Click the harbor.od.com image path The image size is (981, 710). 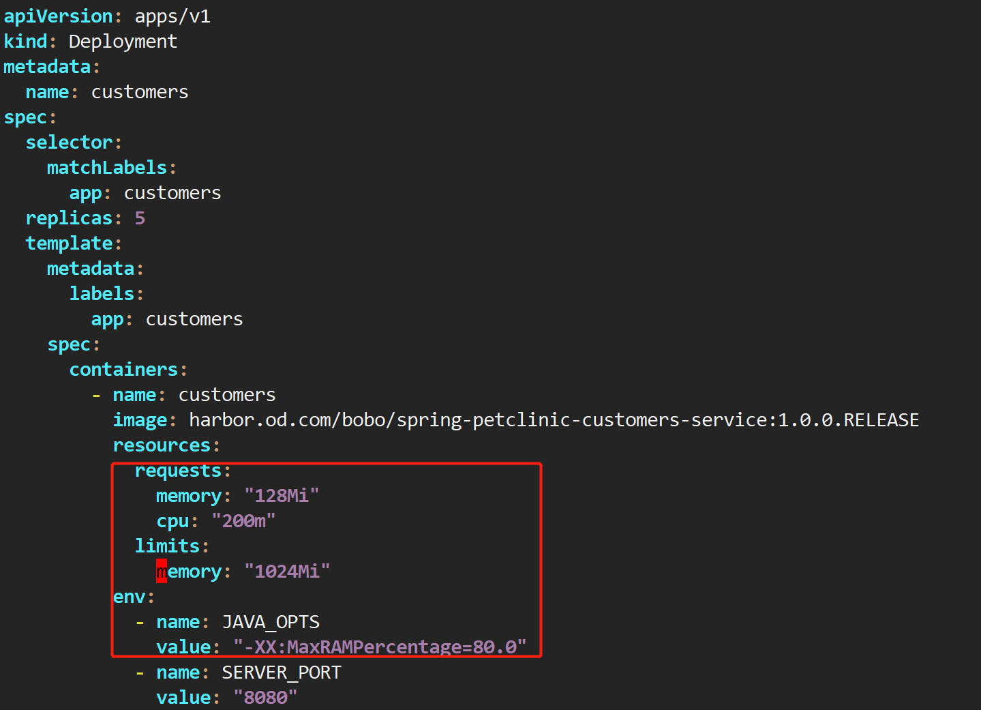click(554, 420)
